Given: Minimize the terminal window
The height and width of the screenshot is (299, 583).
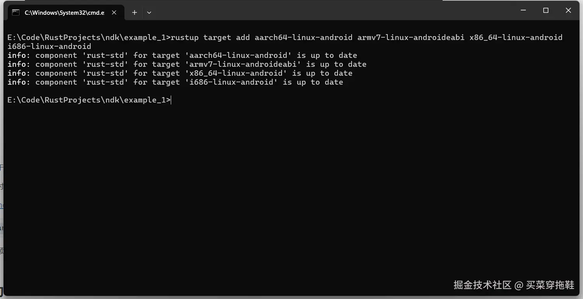Looking at the screenshot, I should click(523, 10).
